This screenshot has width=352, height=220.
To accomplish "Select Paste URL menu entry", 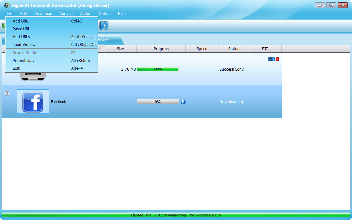I will click(x=52, y=29).
